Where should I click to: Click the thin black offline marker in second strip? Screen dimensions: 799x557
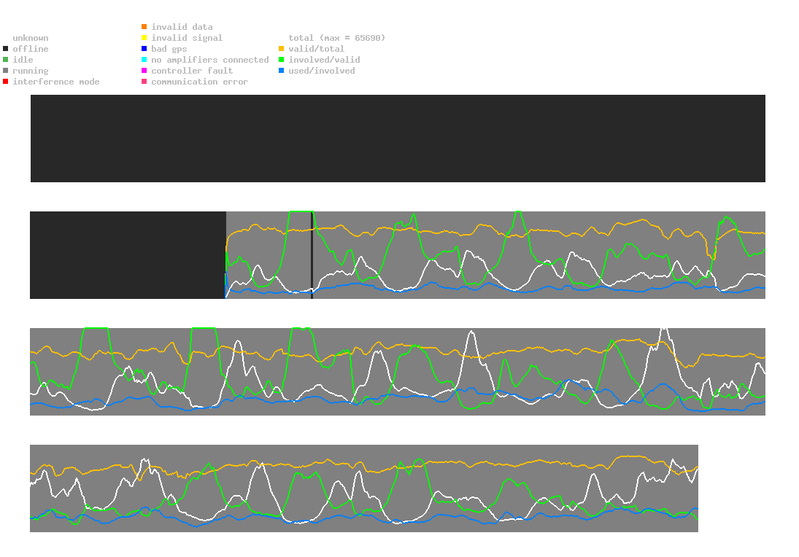[x=312, y=255]
